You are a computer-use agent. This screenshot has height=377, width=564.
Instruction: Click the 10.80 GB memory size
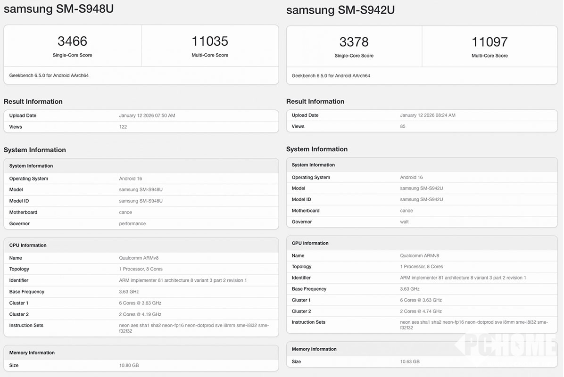pyautogui.click(x=129, y=365)
